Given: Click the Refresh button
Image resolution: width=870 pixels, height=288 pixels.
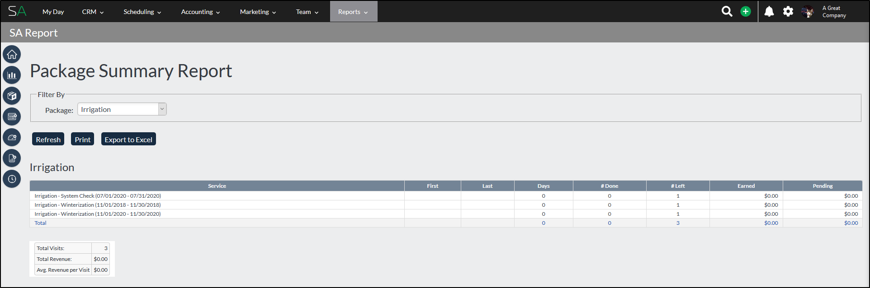Looking at the screenshot, I should 48,139.
